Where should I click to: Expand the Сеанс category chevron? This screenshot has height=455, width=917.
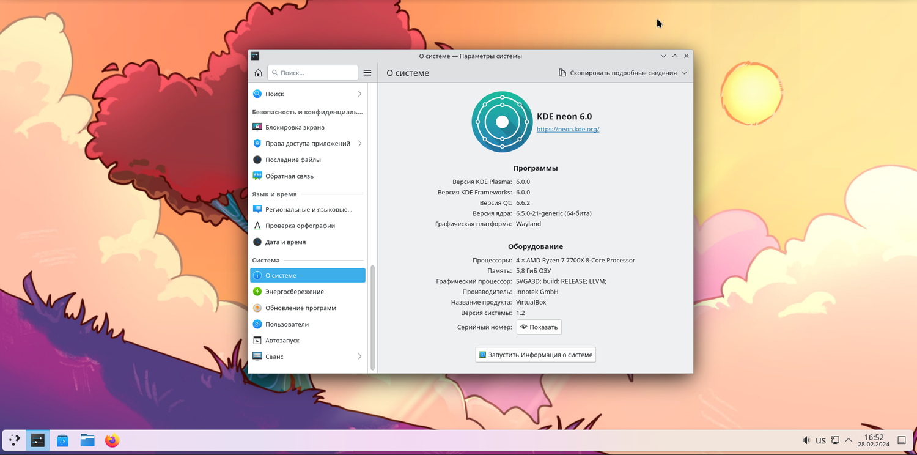[x=359, y=357]
